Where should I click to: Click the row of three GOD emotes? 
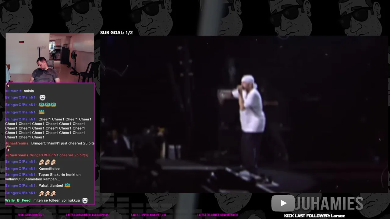click(x=47, y=105)
